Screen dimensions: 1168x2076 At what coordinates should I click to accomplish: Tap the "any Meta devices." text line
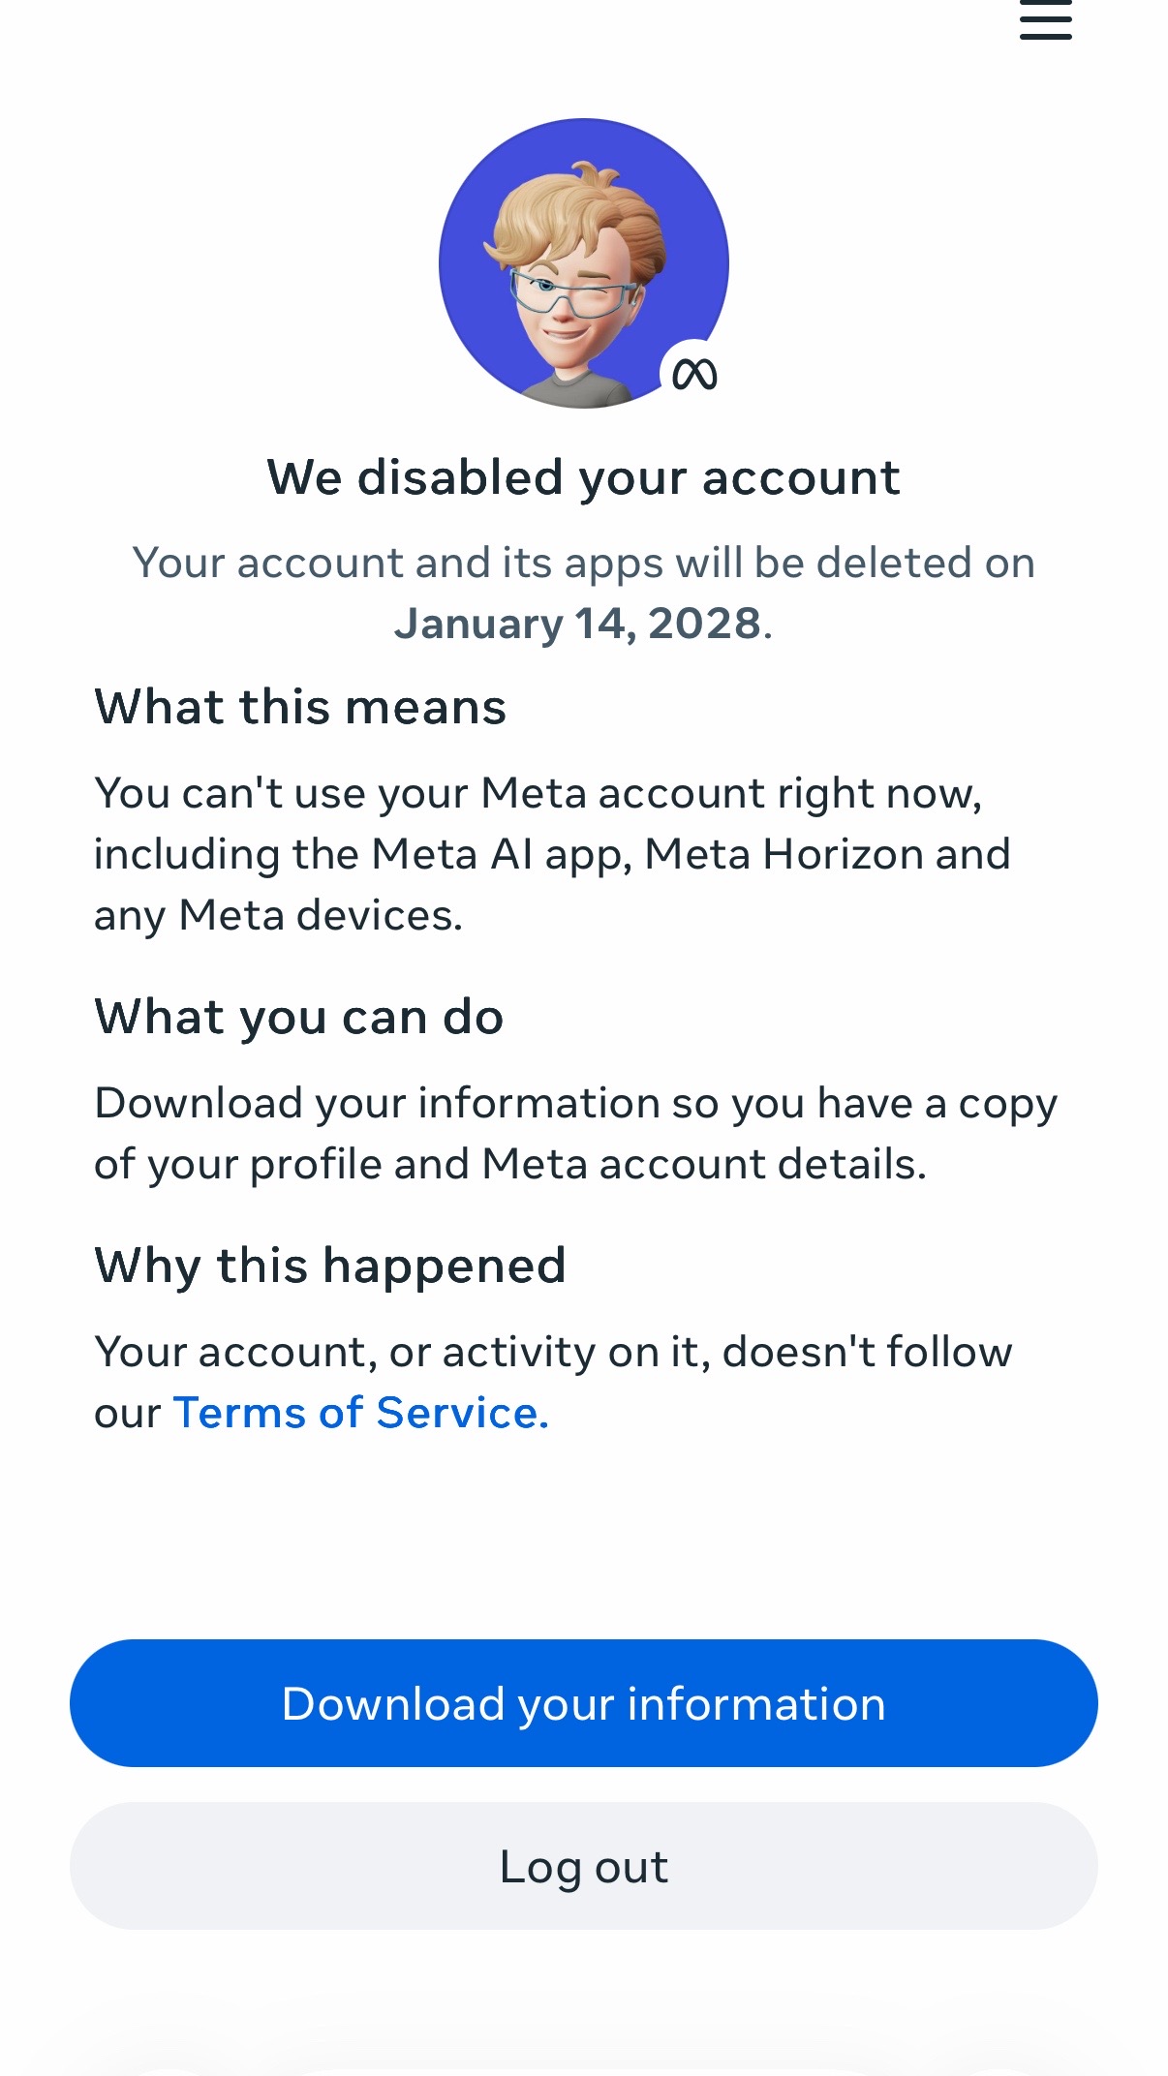point(279,916)
